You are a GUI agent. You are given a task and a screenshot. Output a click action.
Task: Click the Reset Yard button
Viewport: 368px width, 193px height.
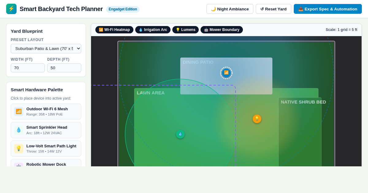tap(274, 9)
